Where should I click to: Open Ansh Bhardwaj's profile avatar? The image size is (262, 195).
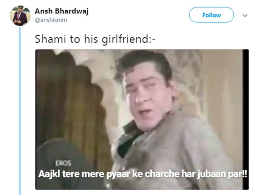(x=20, y=15)
